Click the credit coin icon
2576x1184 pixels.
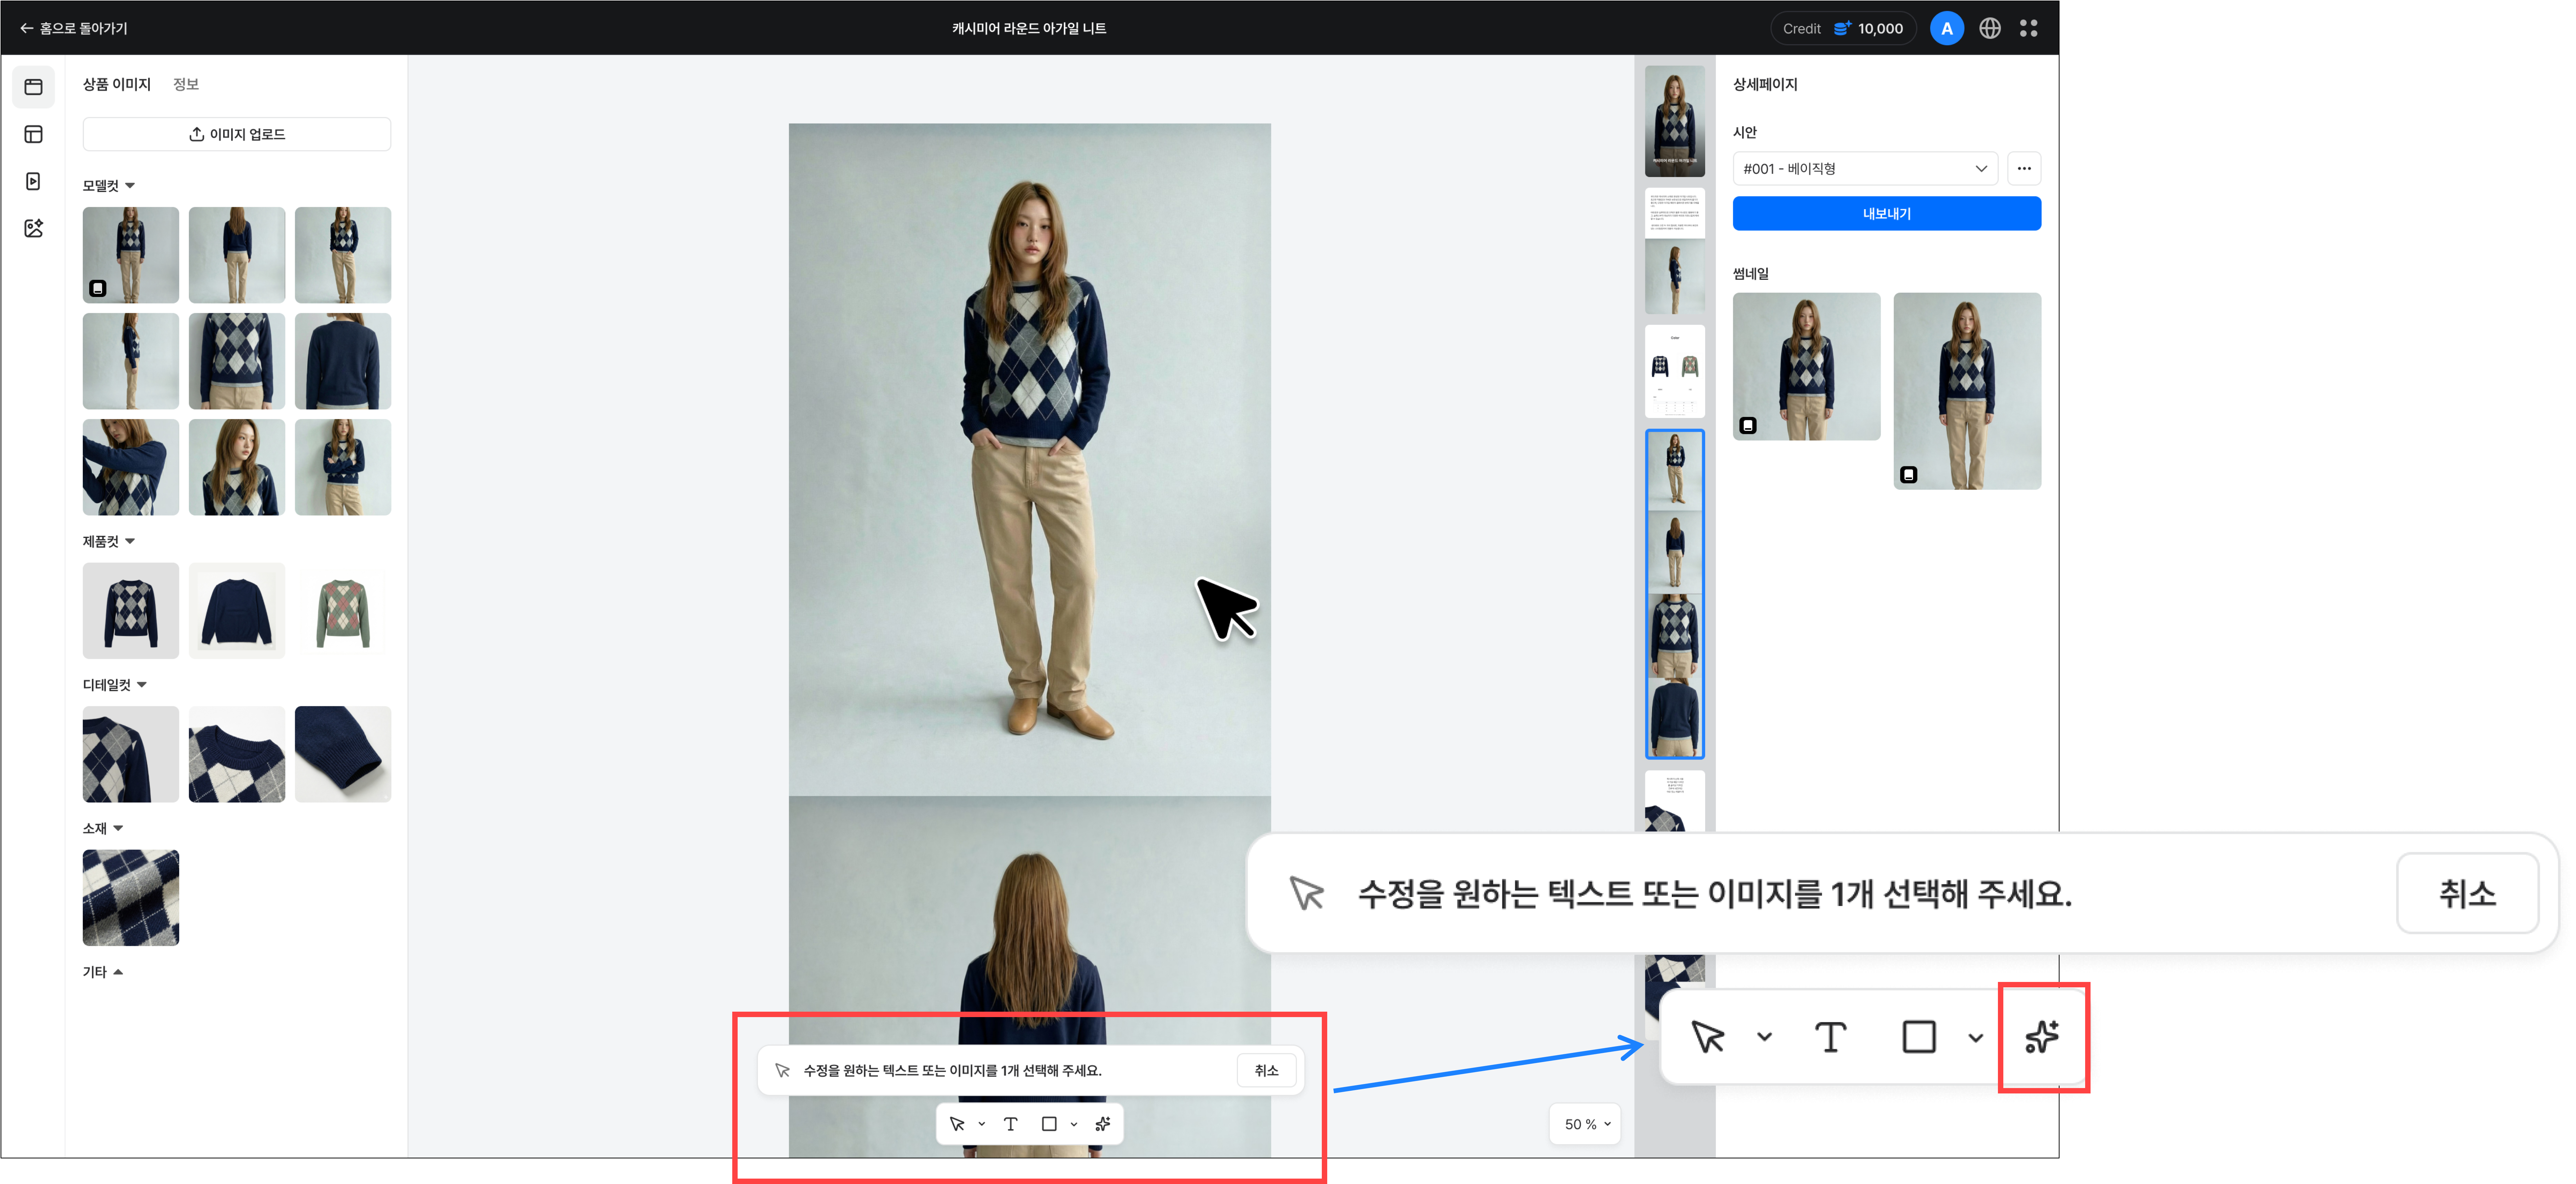coord(1842,28)
